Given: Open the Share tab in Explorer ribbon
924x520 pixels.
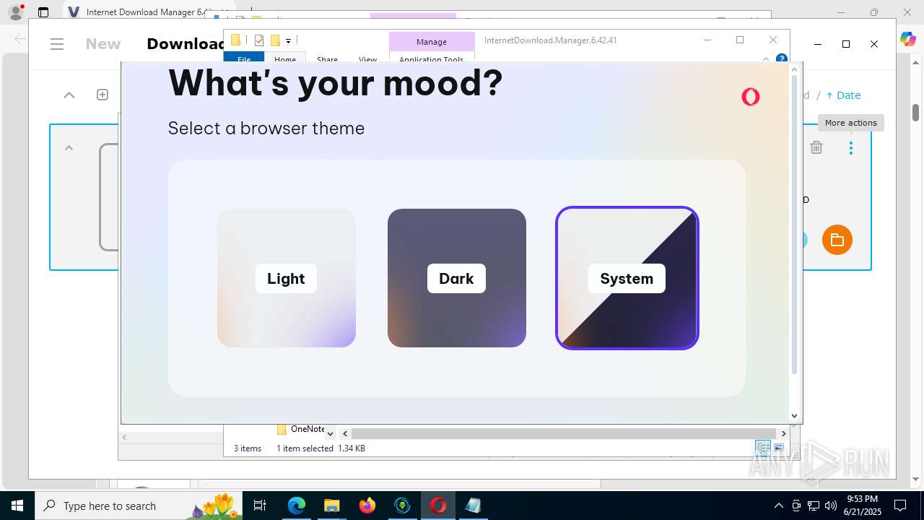Looking at the screenshot, I should coord(327,59).
